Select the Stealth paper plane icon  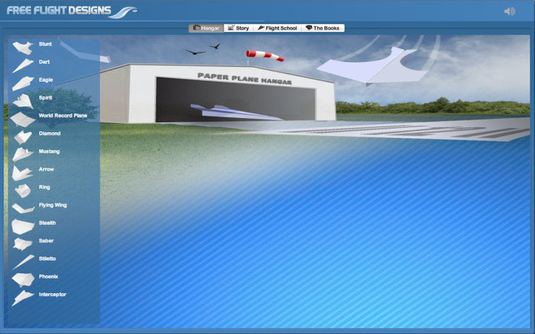23,226
